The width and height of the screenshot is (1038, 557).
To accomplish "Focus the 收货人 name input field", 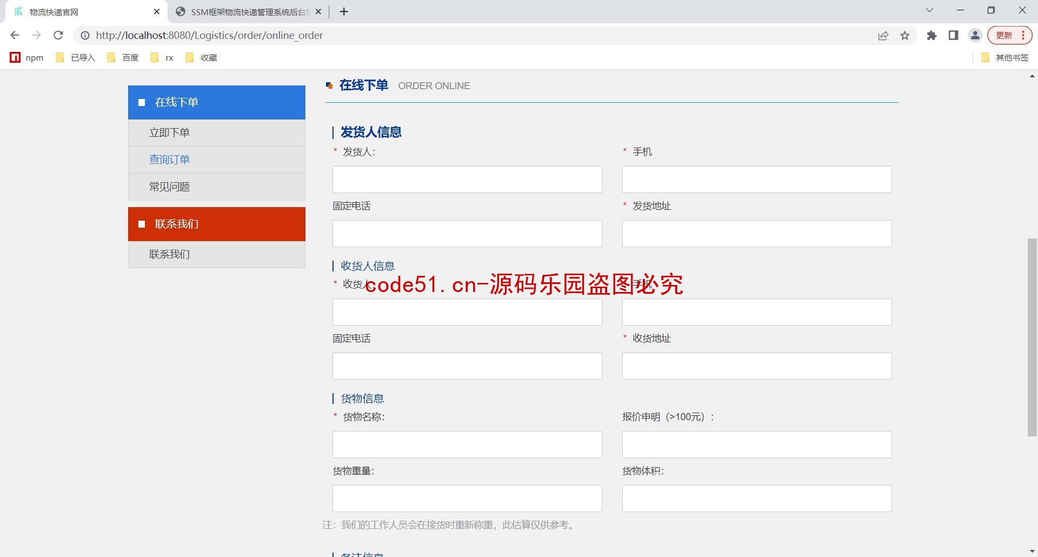I will [x=467, y=312].
